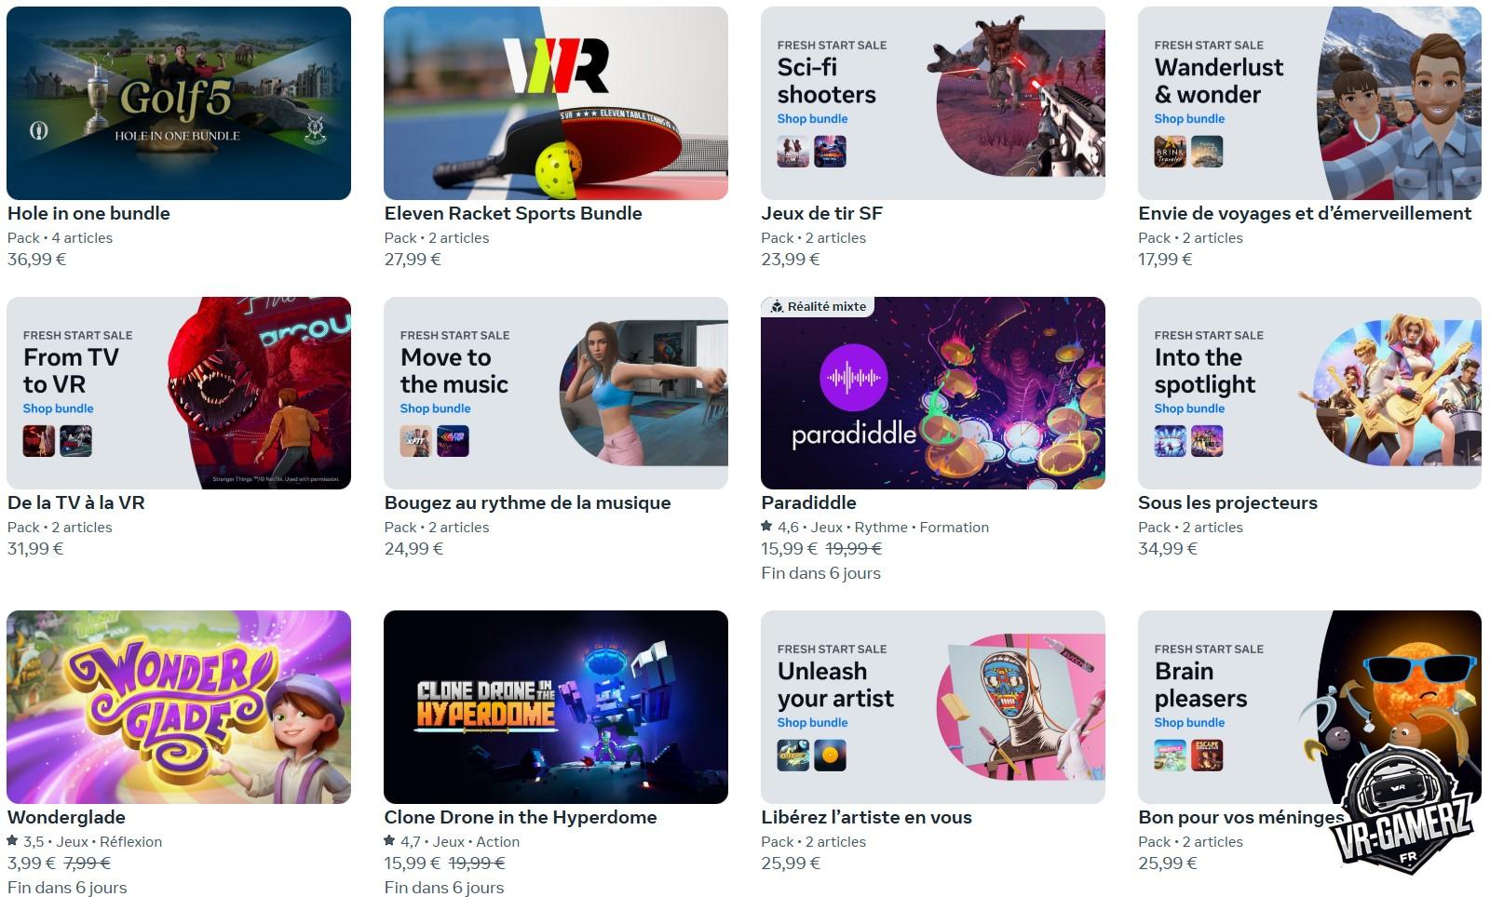Image resolution: width=1490 pixels, height=897 pixels.
Task: Click first game icon in Sci-fi shooters bundle
Action: coord(792,151)
